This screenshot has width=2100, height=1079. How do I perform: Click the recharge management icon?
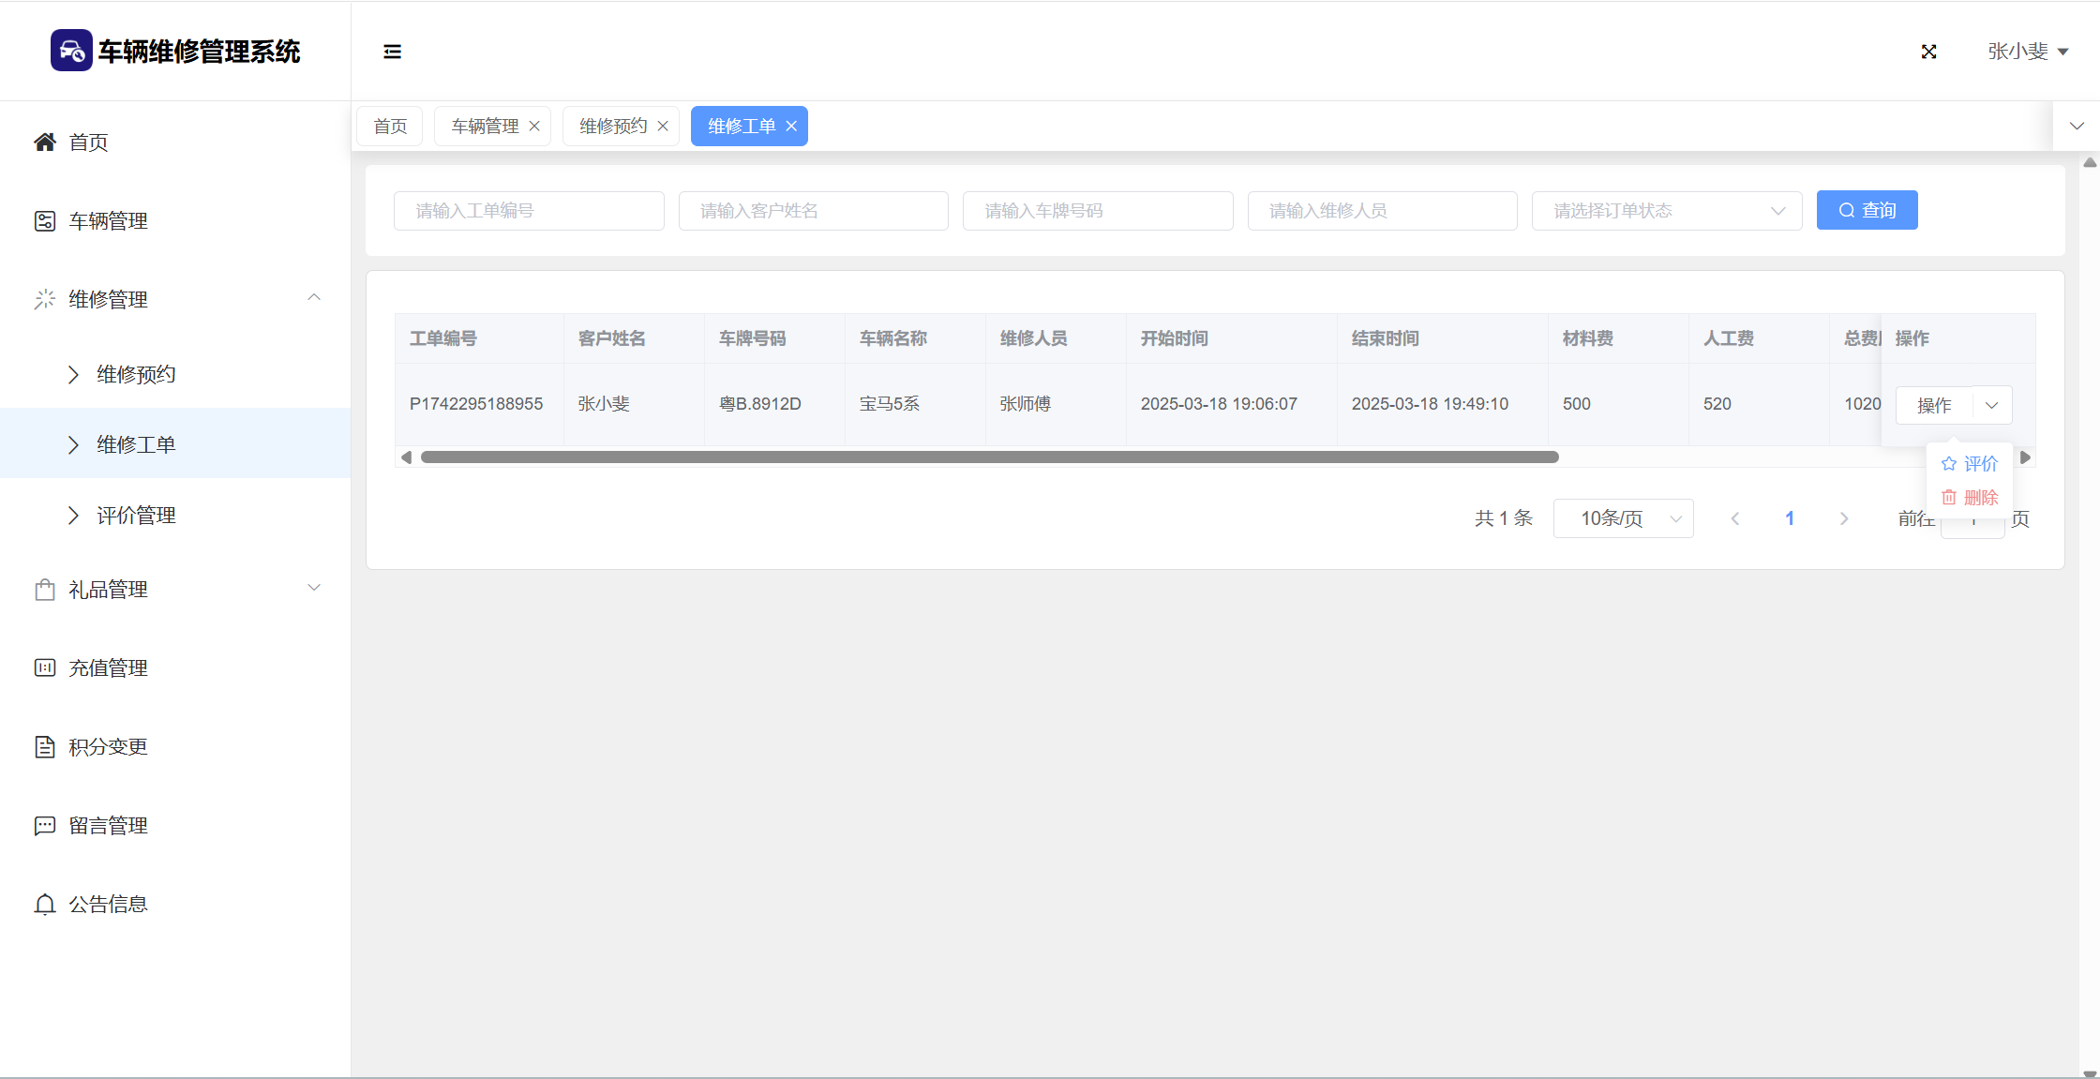pos(44,667)
